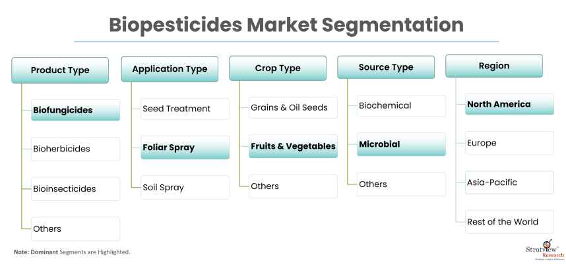566x270 pixels.
Task: Click Fruits & Vegetables segment
Action: coord(293,146)
